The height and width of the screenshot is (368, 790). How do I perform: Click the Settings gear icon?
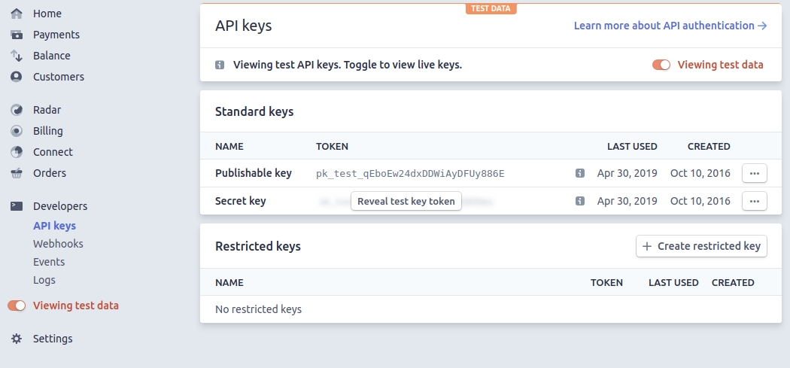point(17,339)
